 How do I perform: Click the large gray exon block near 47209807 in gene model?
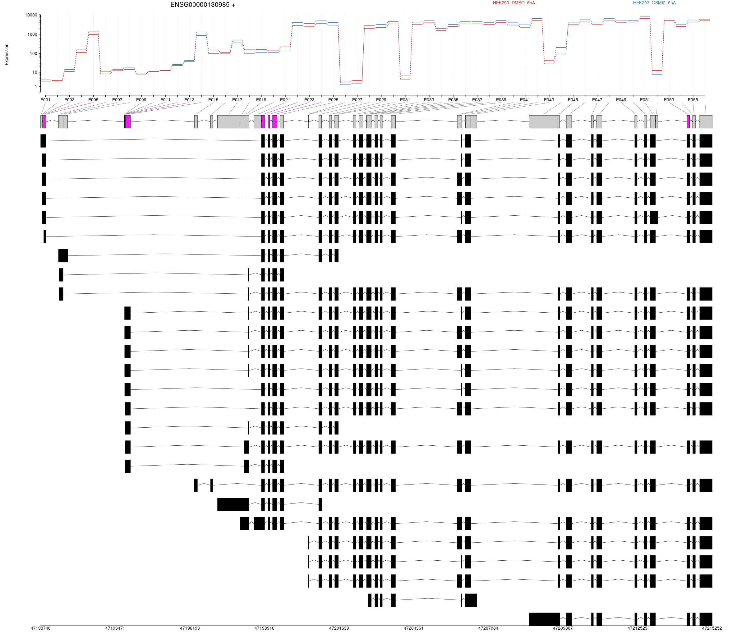click(x=543, y=122)
